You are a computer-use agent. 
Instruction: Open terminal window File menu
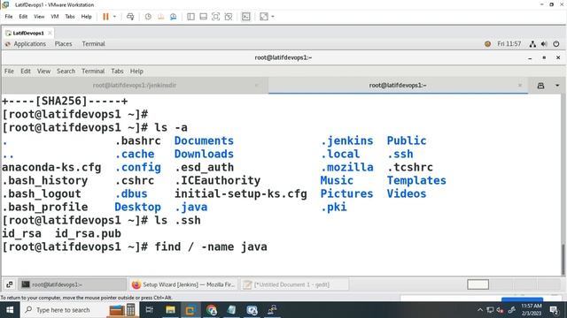(9, 71)
